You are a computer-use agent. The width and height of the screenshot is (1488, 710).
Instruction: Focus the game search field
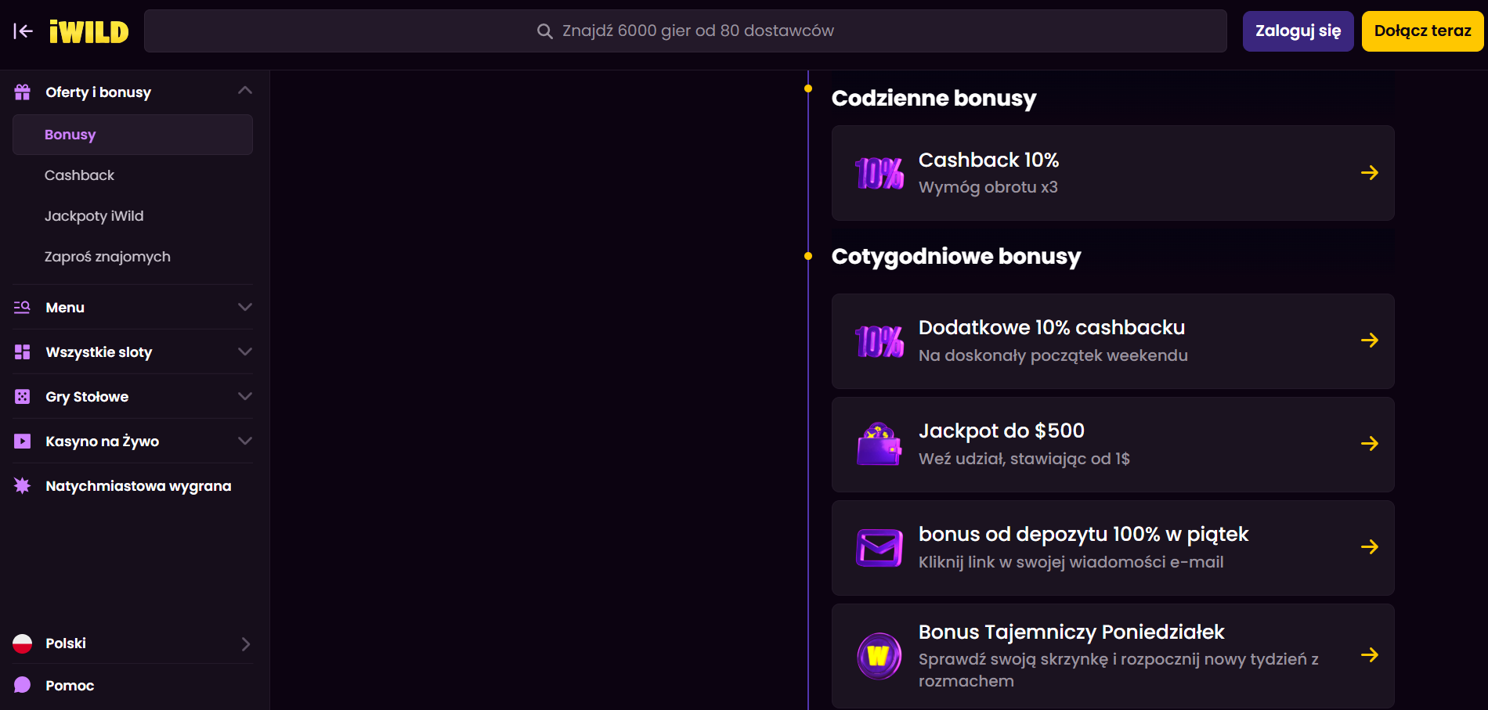coord(685,31)
